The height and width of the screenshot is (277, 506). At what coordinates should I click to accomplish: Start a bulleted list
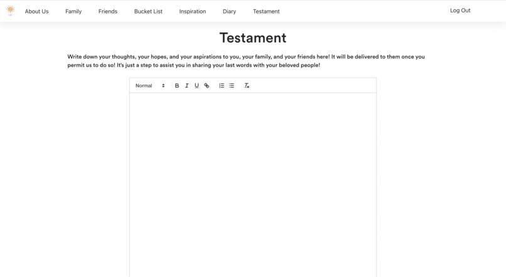(x=232, y=86)
